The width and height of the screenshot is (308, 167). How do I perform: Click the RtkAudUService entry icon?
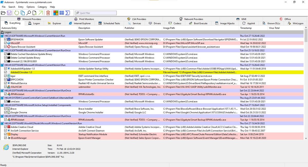click(x=9, y=83)
